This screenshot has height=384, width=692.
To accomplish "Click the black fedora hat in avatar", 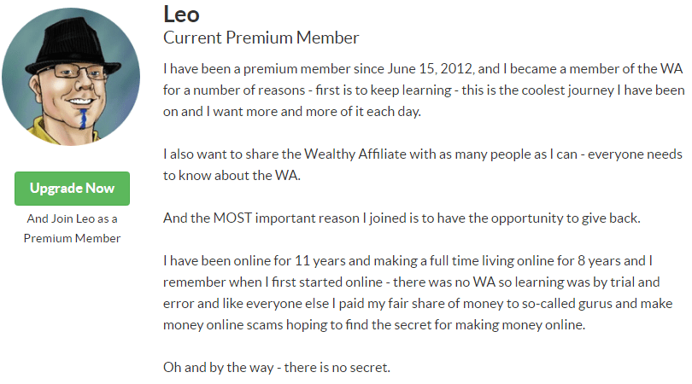I will [x=67, y=46].
